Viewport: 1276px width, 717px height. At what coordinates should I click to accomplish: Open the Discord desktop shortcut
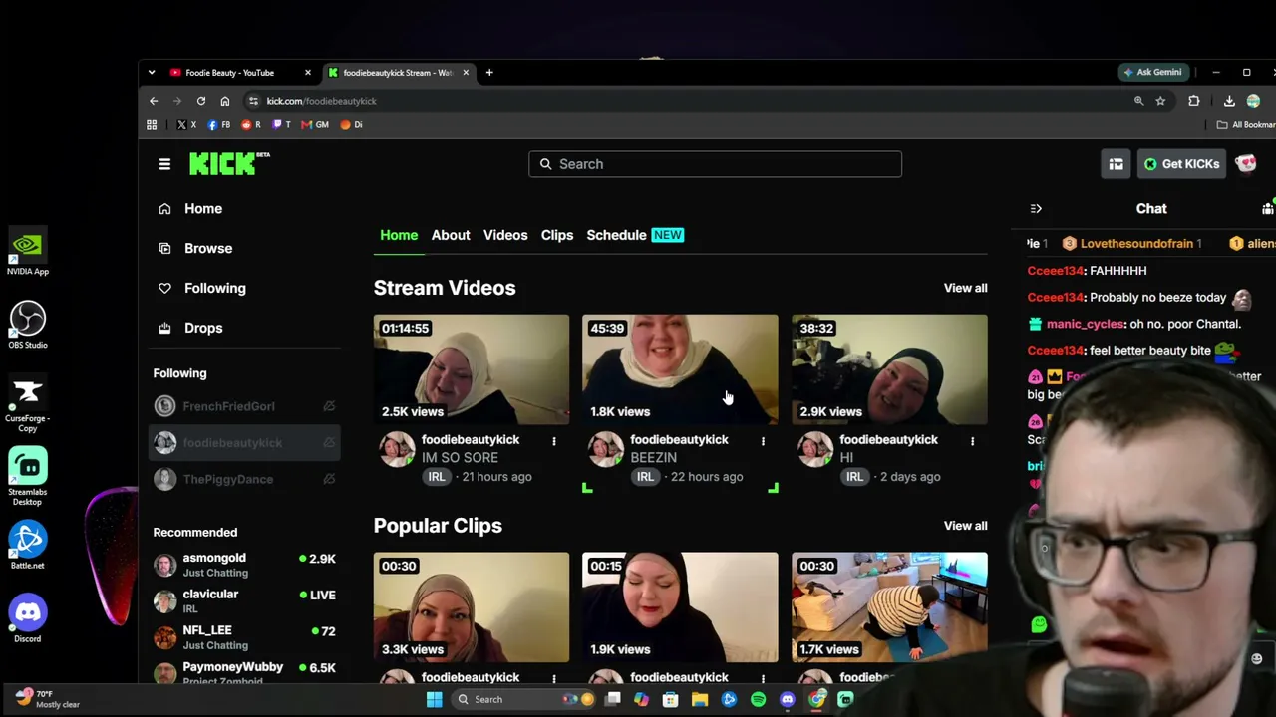28,618
